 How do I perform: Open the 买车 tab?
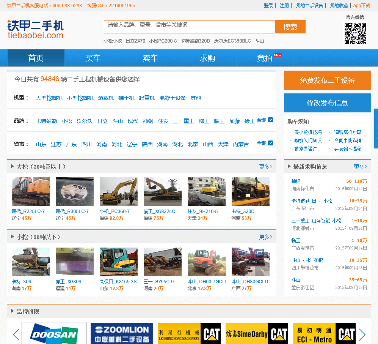point(93,58)
